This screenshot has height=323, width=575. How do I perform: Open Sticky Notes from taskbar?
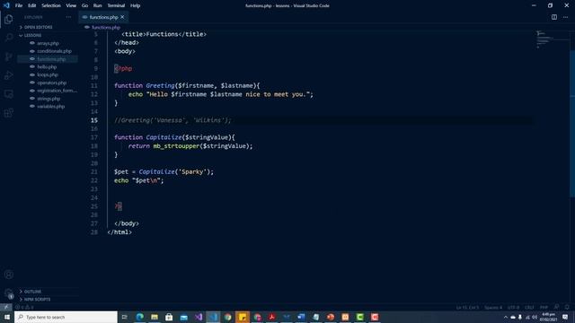pyautogui.click(x=243, y=317)
